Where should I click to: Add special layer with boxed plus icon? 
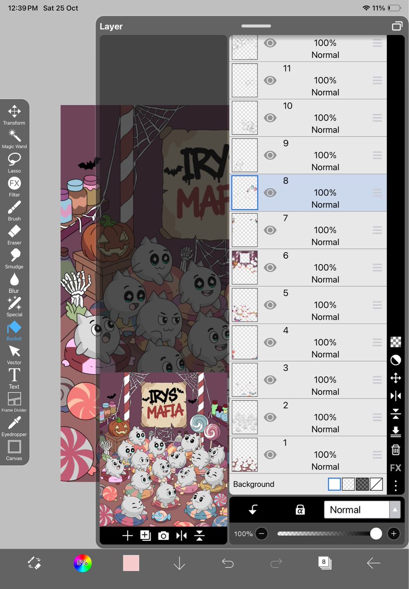click(x=146, y=535)
